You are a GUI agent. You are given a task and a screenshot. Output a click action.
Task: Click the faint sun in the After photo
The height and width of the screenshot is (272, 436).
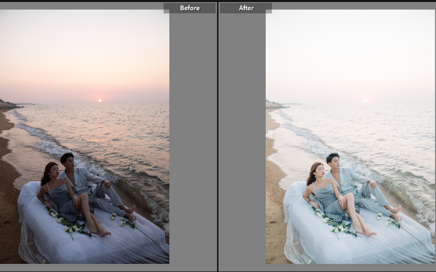[365, 101]
